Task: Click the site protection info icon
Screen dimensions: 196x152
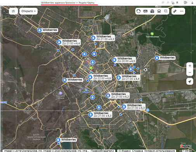Action: (172, 3)
